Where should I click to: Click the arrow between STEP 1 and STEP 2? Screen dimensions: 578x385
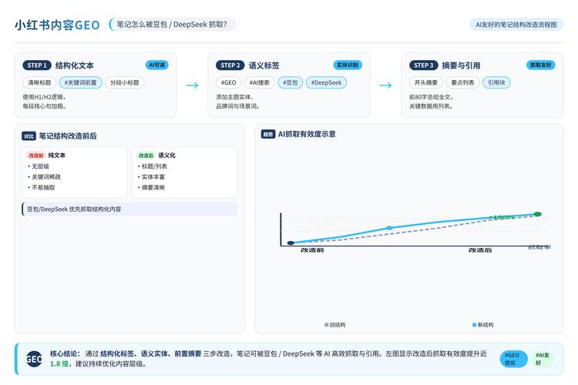coord(192,85)
